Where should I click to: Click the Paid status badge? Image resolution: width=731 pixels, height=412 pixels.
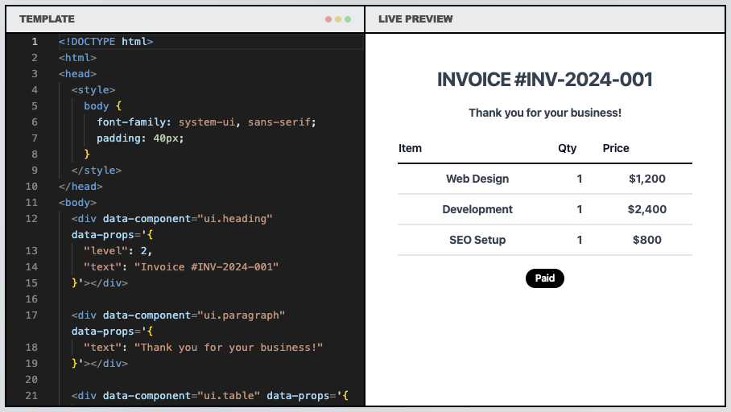click(x=544, y=278)
